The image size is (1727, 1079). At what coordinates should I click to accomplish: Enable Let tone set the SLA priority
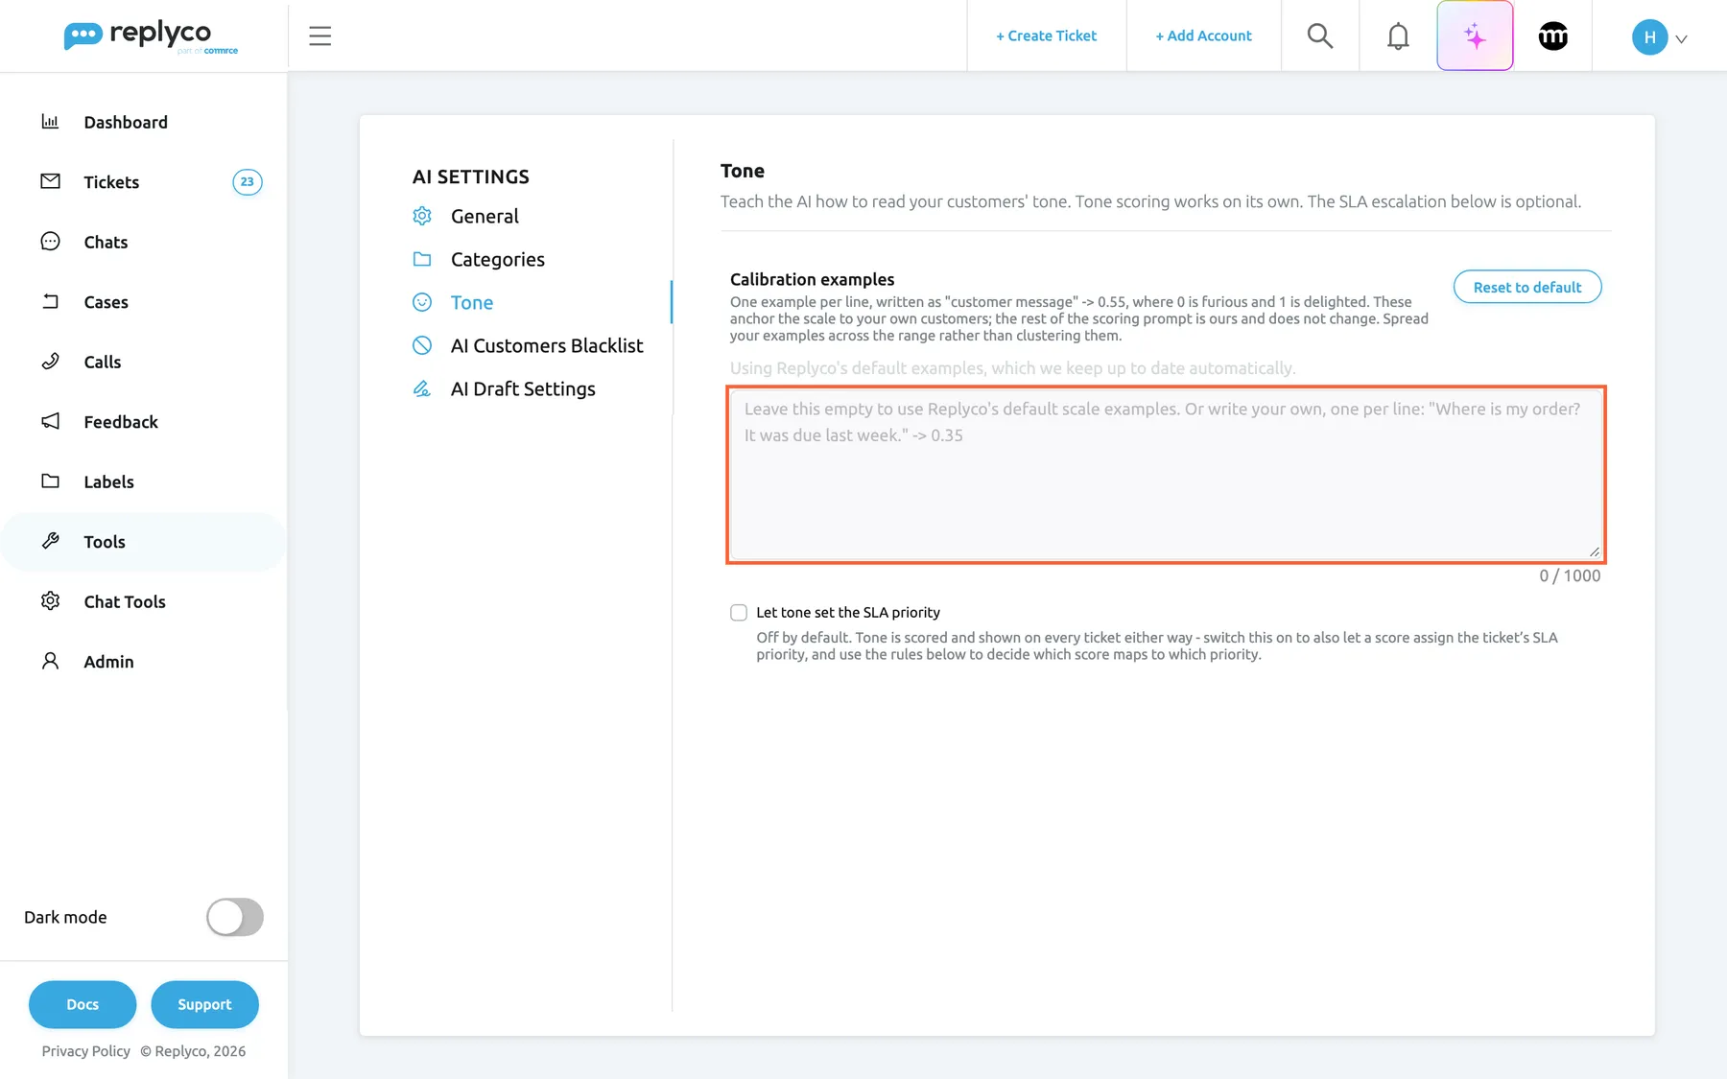pos(738,612)
